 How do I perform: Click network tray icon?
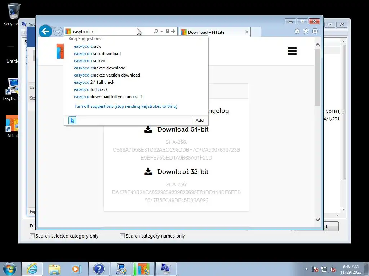[324, 269]
